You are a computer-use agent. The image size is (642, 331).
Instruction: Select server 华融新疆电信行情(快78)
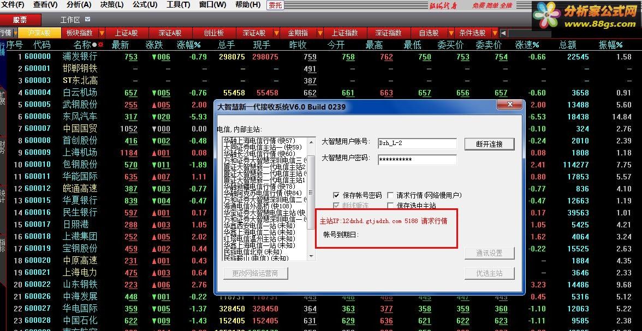[260, 186]
